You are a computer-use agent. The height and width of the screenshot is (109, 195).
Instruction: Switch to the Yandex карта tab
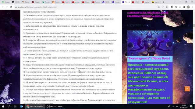pos(146,2)
